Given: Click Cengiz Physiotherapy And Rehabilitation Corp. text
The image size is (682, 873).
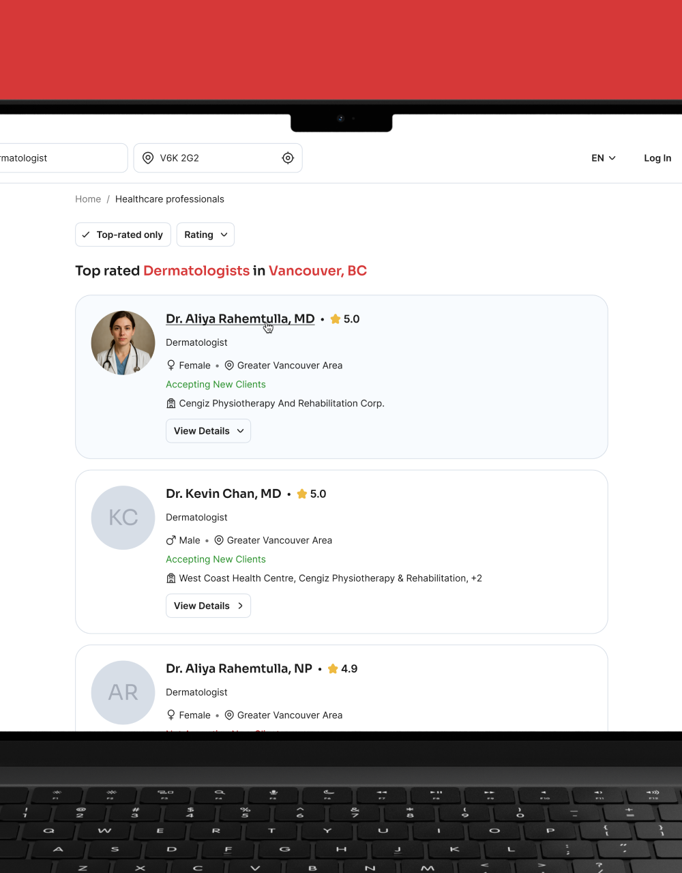Looking at the screenshot, I should (282, 404).
